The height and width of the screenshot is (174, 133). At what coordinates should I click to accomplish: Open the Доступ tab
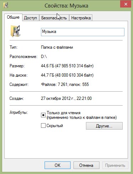30,18
